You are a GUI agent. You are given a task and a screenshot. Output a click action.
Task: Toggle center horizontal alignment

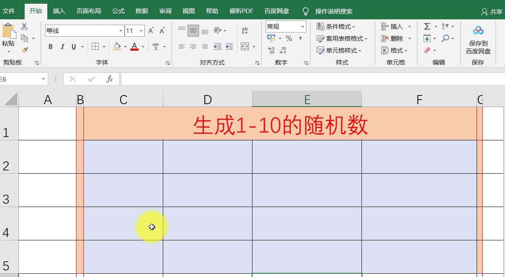tap(193, 47)
